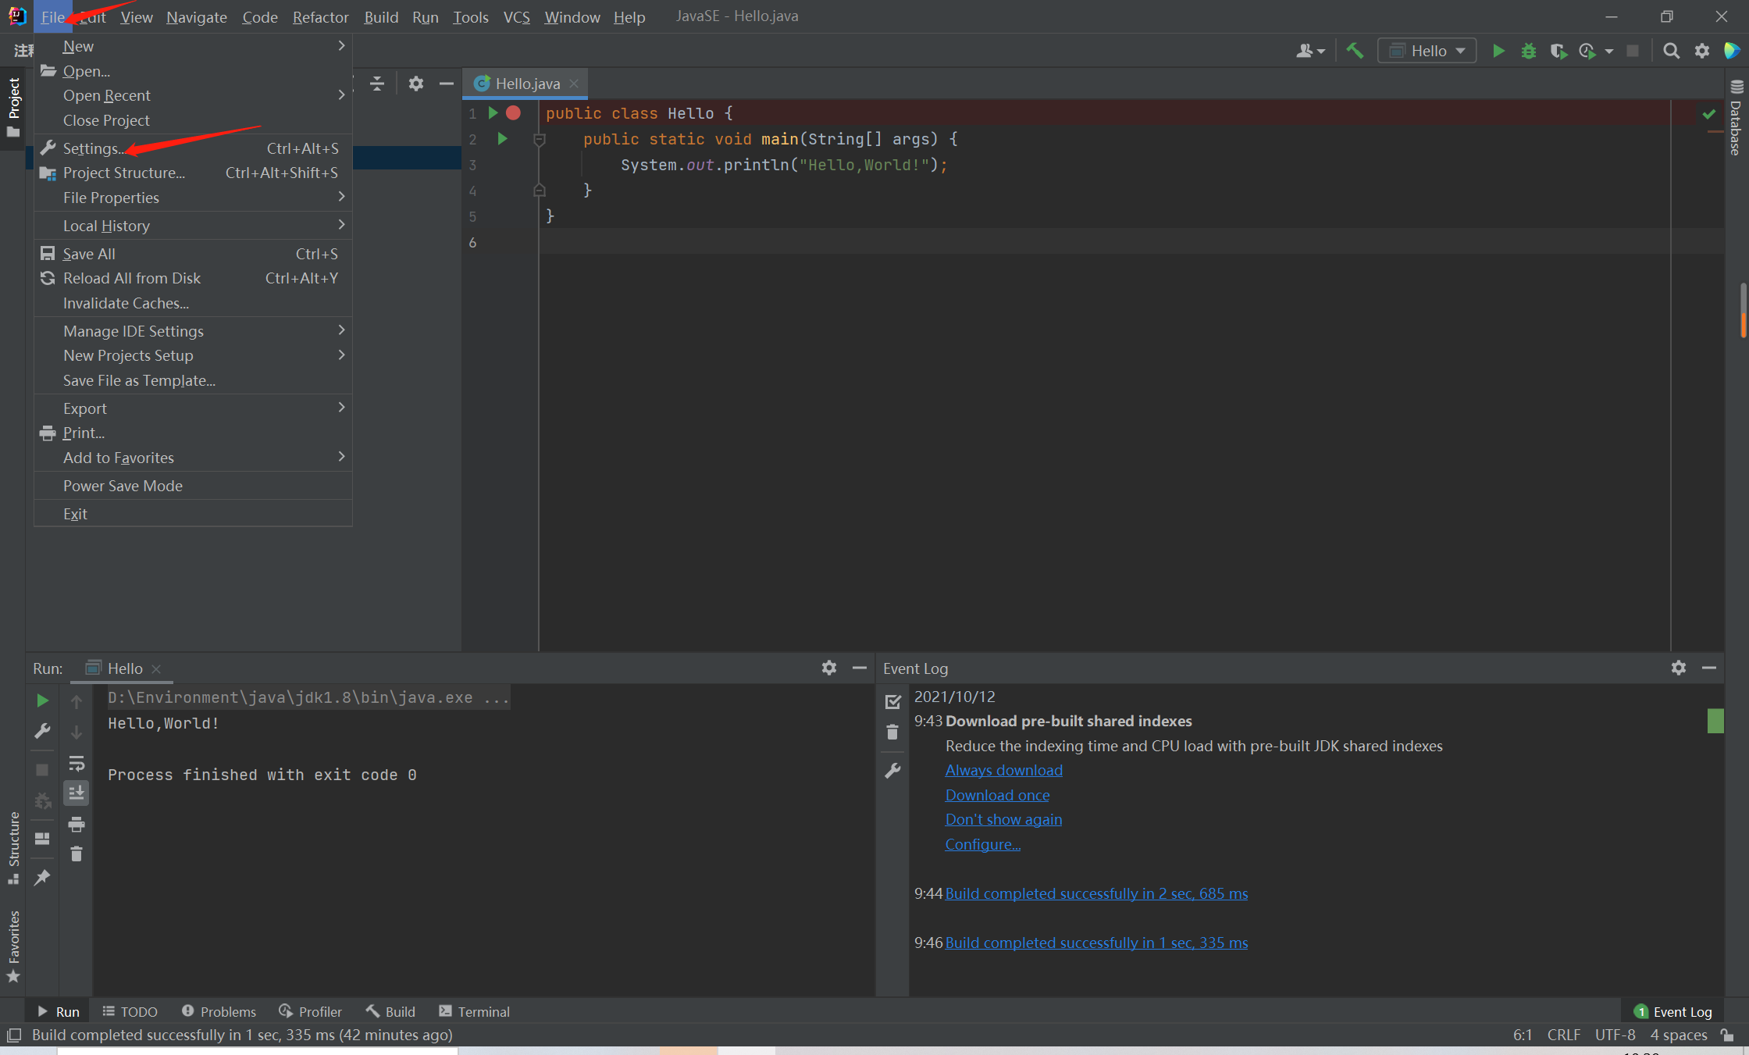
Task: Open the Hello run configuration dropdown
Action: pyautogui.click(x=1427, y=51)
